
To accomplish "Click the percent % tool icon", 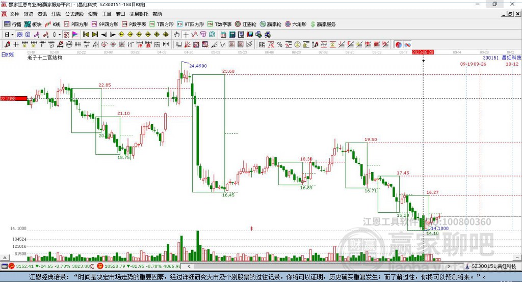I will pos(280,45).
